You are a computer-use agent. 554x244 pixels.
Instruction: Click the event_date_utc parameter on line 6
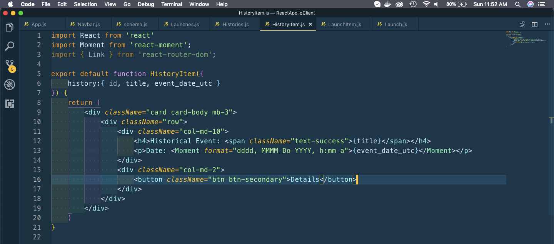pos(183,83)
